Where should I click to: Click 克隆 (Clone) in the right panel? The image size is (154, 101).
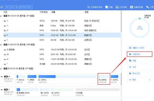(x=140, y=61)
